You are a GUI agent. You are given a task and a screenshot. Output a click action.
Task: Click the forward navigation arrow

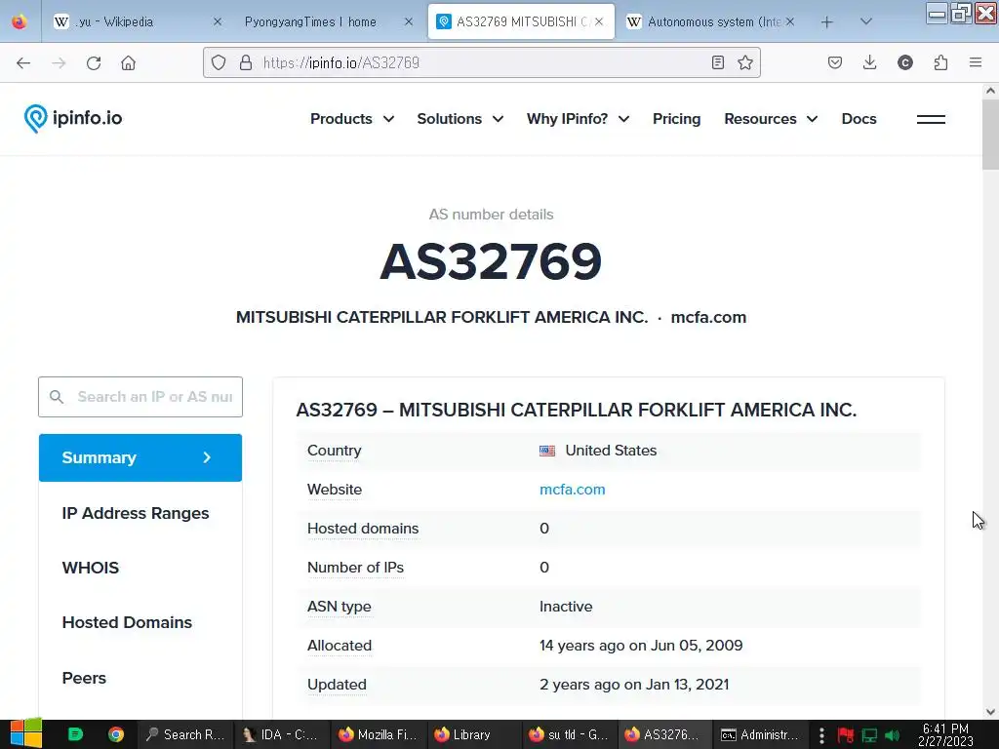(x=59, y=62)
